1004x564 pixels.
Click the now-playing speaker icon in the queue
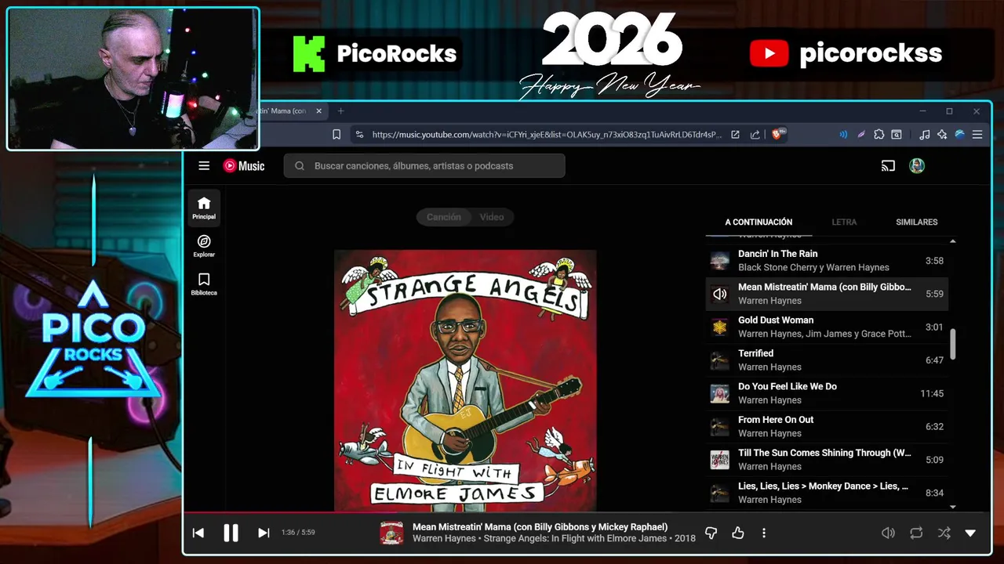click(x=720, y=295)
